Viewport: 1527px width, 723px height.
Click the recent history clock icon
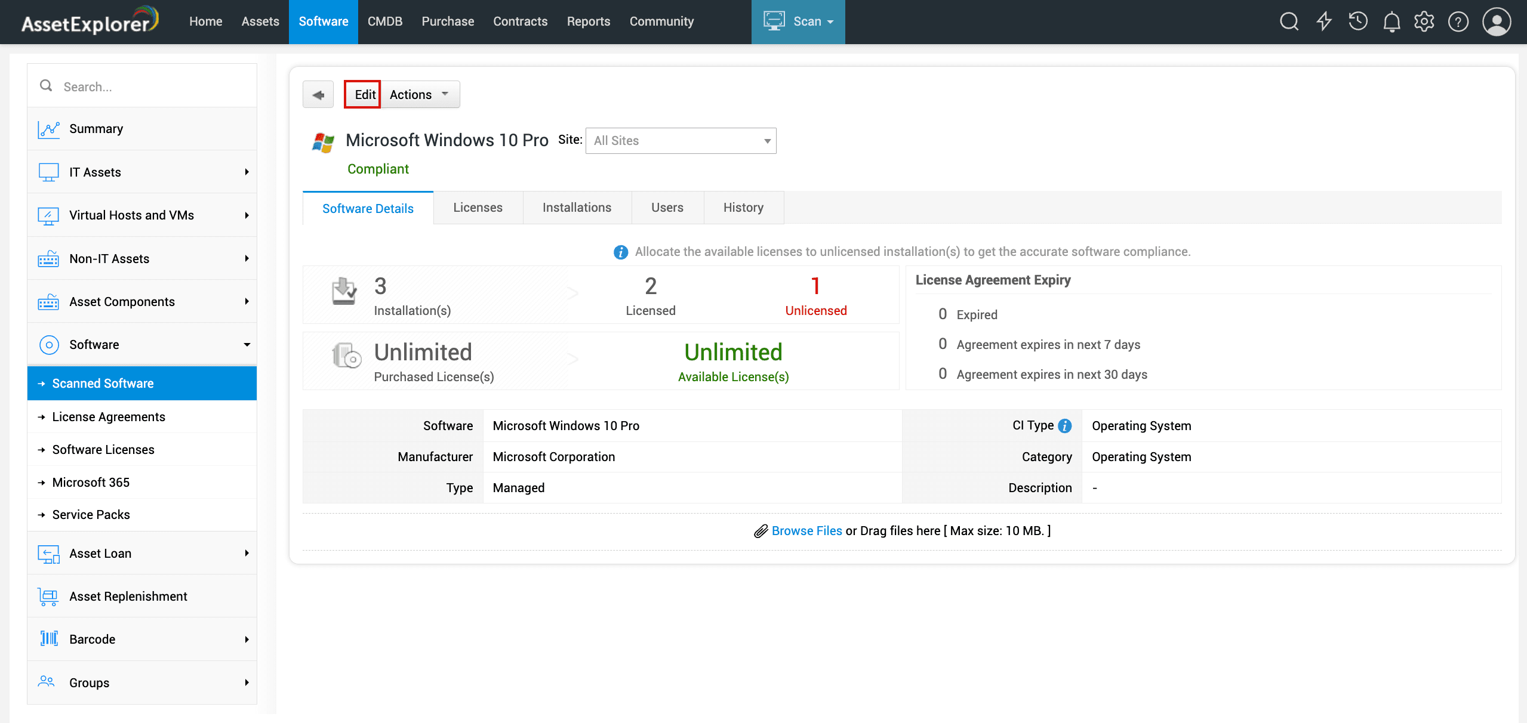(x=1357, y=21)
